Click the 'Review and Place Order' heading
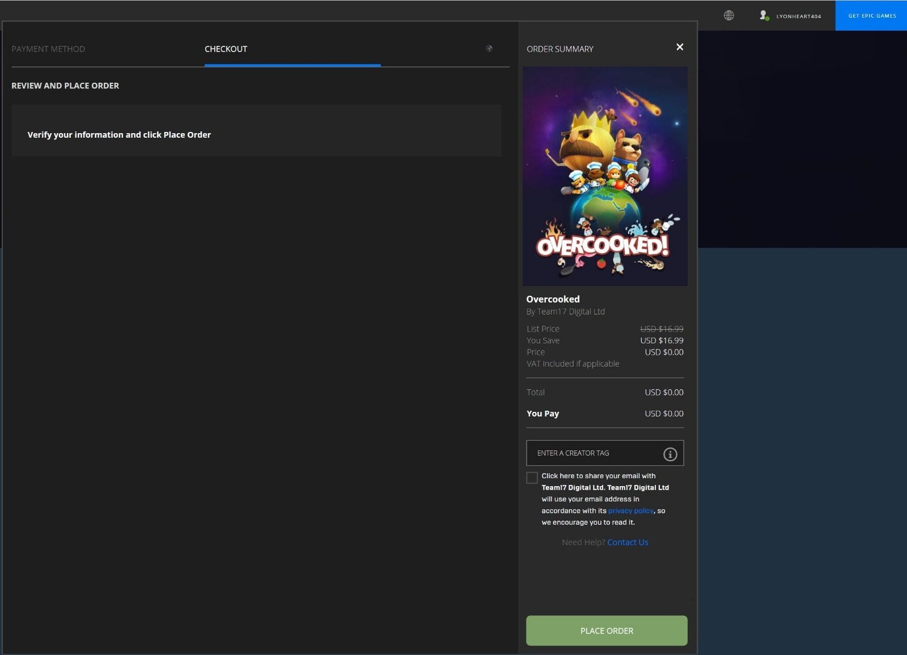 (65, 86)
